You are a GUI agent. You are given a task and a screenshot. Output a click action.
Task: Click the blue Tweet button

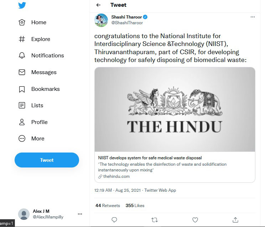47,160
